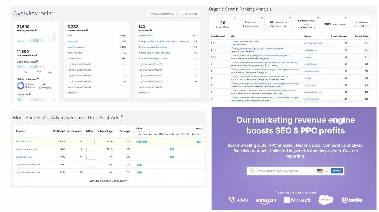This screenshot has height=212, width=379.
Task: Open the 'What is osint in cyber security?' question
Action: coord(154,53)
